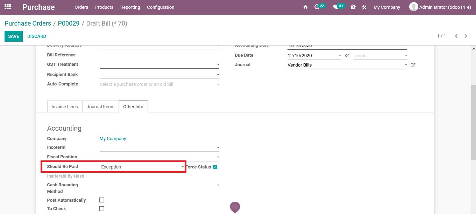Click the Bill Reference input field

coord(159,55)
